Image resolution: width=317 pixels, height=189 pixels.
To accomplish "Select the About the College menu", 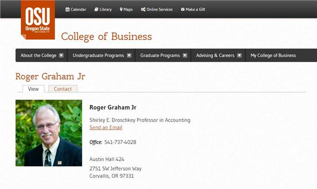I will click(x=39, y=55).
